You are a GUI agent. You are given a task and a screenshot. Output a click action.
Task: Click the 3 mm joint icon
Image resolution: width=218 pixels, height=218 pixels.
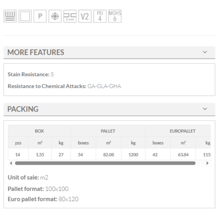point(70,17)
